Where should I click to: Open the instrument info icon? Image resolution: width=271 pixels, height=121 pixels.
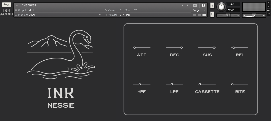pos(203,5)
